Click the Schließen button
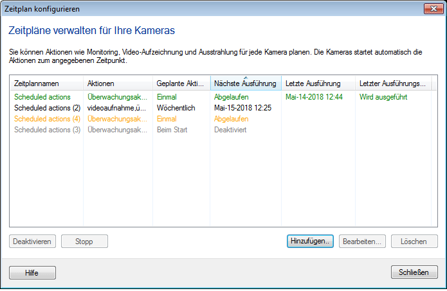Screen dimensions: 447x291 pyautogui.click(x=414, y=272)
